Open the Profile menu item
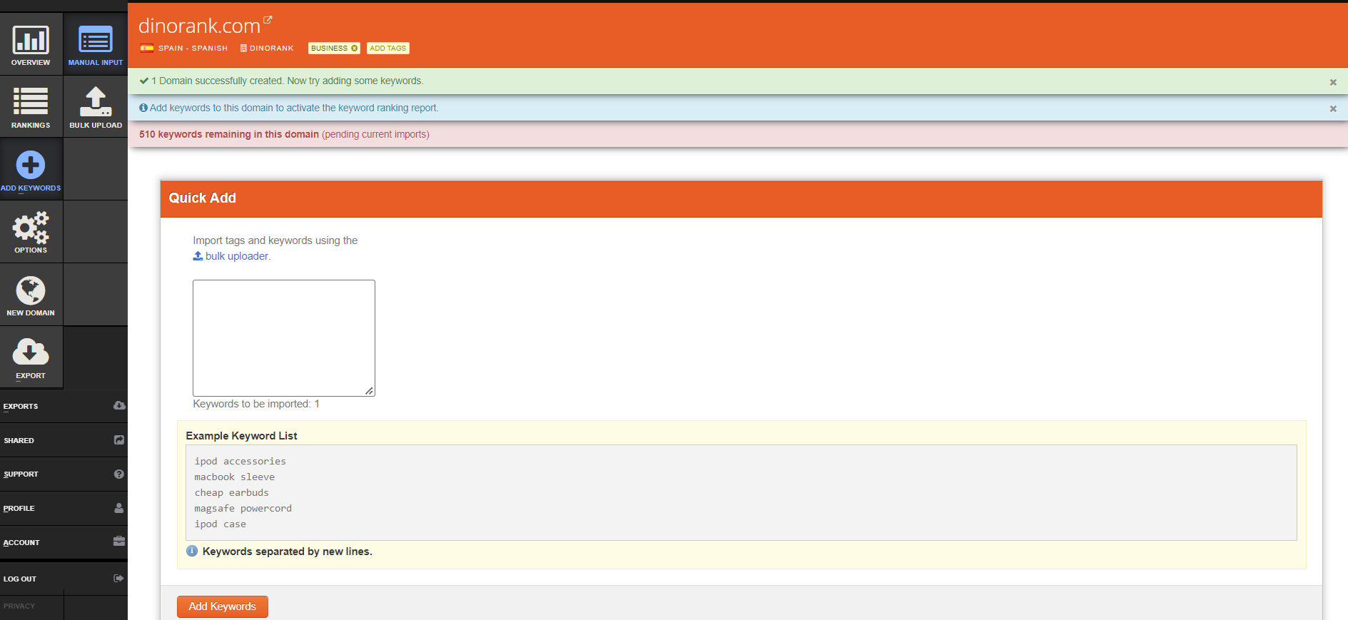Image resolution: width=1348 pixels, height=620 pixels. [64, 509]
